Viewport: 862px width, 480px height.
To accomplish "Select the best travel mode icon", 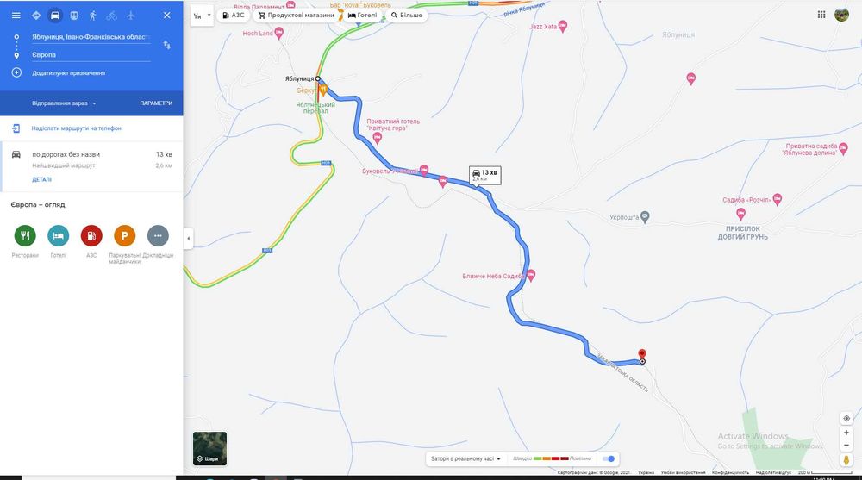I will (36, 16).
